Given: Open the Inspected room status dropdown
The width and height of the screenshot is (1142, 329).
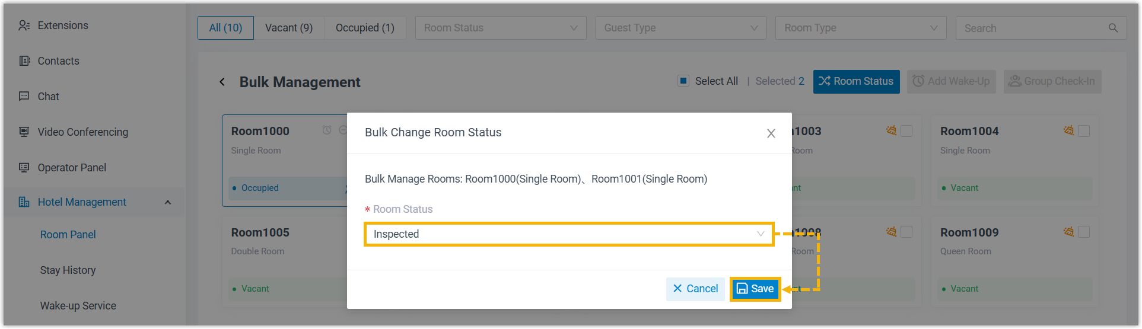Looking at the screenshot, I should (568, 234).
